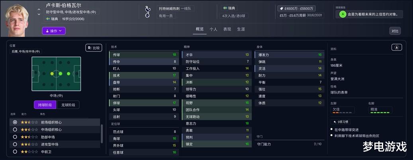
Task: Switch to 无球阶段 out-of-possession view
Action: [69, 104]
